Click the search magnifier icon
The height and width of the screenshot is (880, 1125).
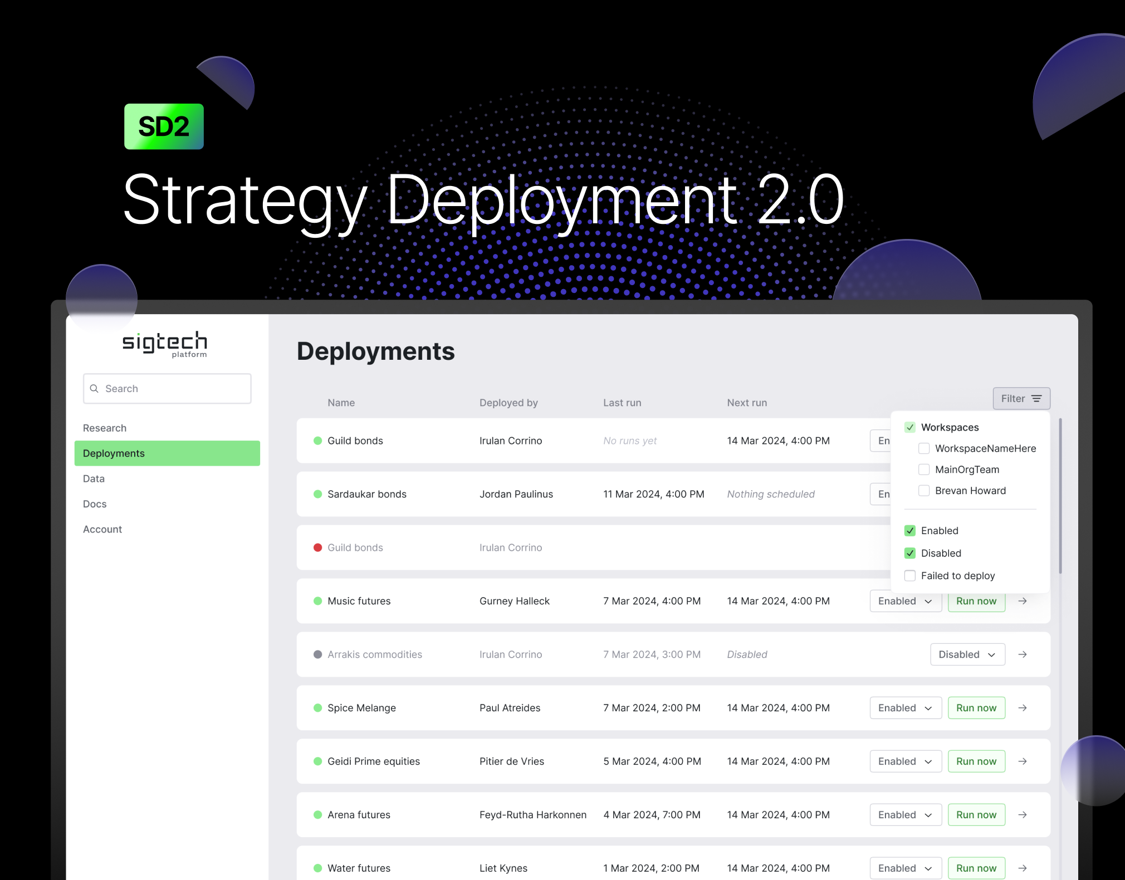[94, 388]
